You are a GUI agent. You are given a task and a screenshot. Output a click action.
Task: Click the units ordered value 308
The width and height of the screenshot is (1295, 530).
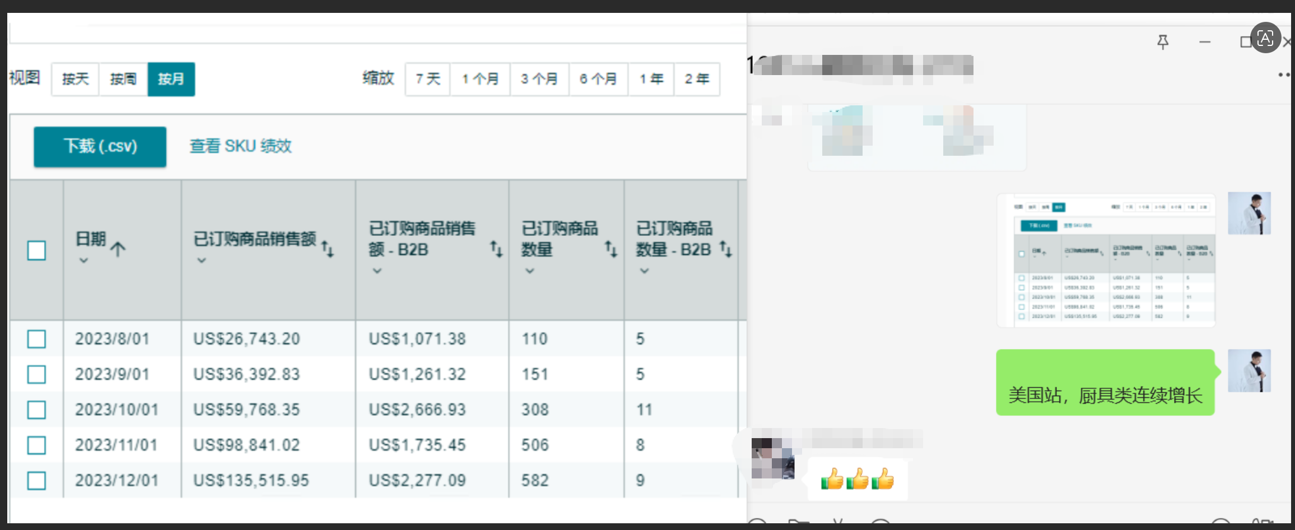tap(535, 410)
